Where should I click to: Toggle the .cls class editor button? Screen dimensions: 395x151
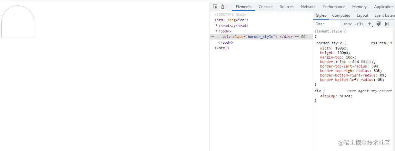pos(359,24)
